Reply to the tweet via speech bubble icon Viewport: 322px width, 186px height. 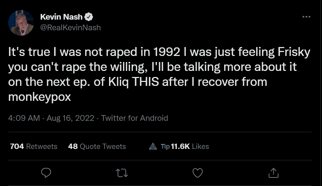(47, 173)
